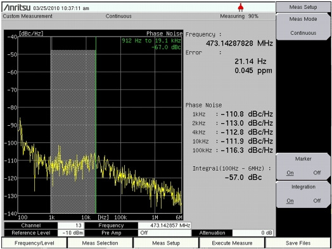Open the Meas Selection menu

(x=100, y=243)
